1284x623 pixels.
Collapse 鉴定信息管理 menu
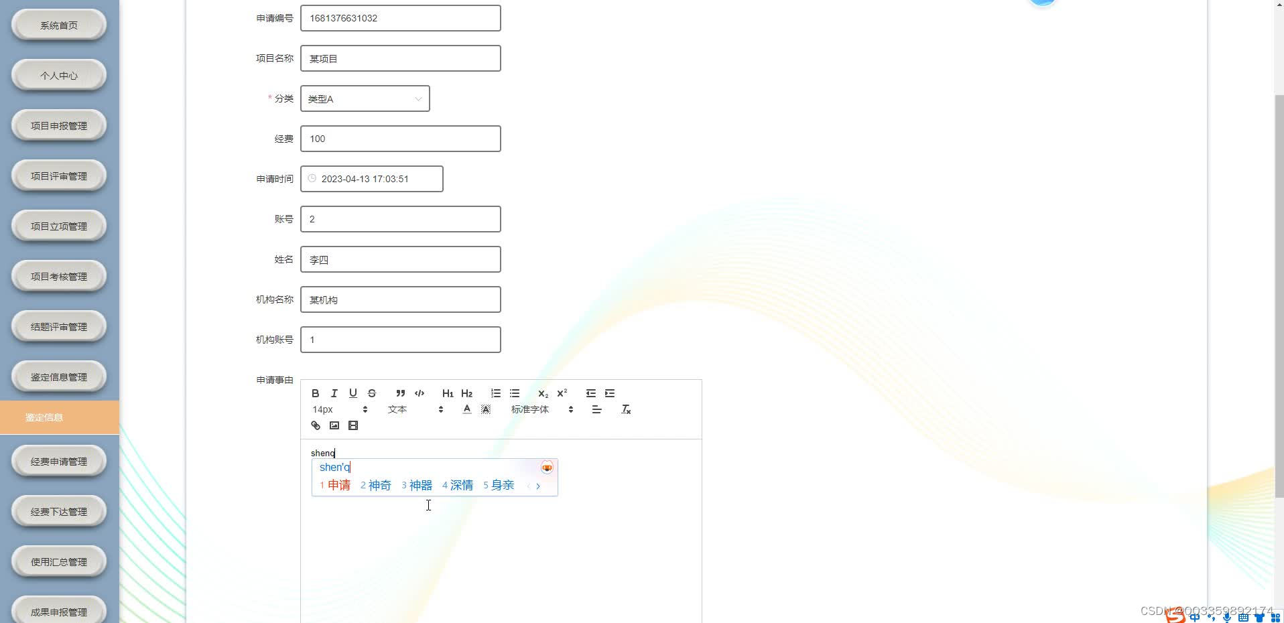(59, 377)
